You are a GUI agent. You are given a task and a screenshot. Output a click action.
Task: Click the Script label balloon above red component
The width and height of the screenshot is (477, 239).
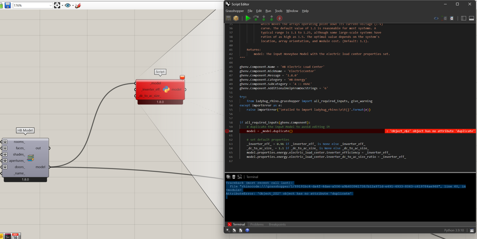160,72
